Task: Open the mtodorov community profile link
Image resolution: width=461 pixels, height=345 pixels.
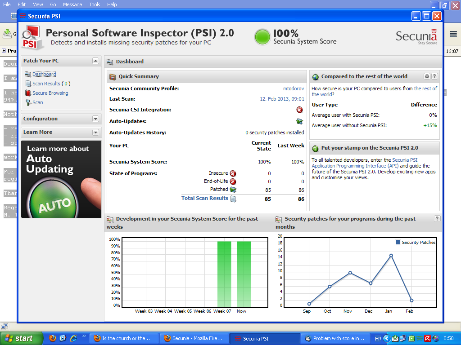Action: pos(294,88)
